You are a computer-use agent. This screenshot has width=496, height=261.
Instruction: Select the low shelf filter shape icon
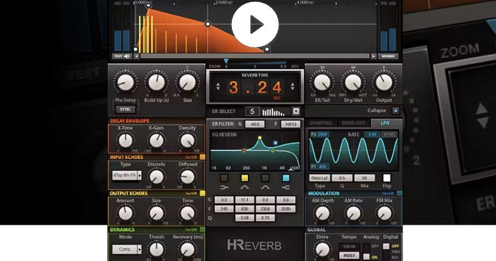coord(224,188)
